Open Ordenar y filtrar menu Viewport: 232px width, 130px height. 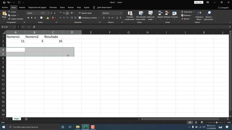tap(199, 16)
